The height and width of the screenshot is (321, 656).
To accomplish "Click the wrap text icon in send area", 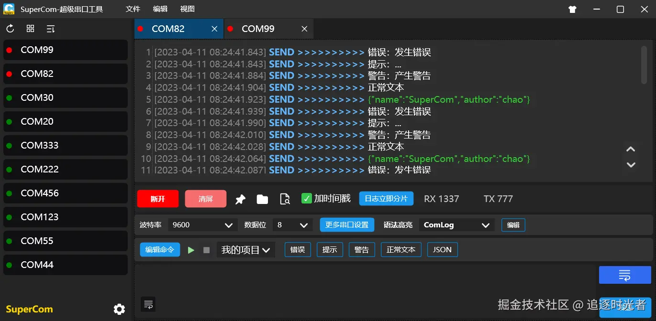I will [148, 304].
